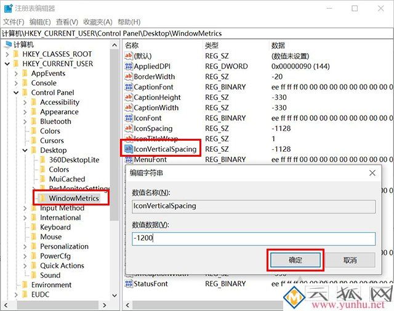Click the IconVerticalSpacing value icon
The image size is (394, 311).
[129, 149]
